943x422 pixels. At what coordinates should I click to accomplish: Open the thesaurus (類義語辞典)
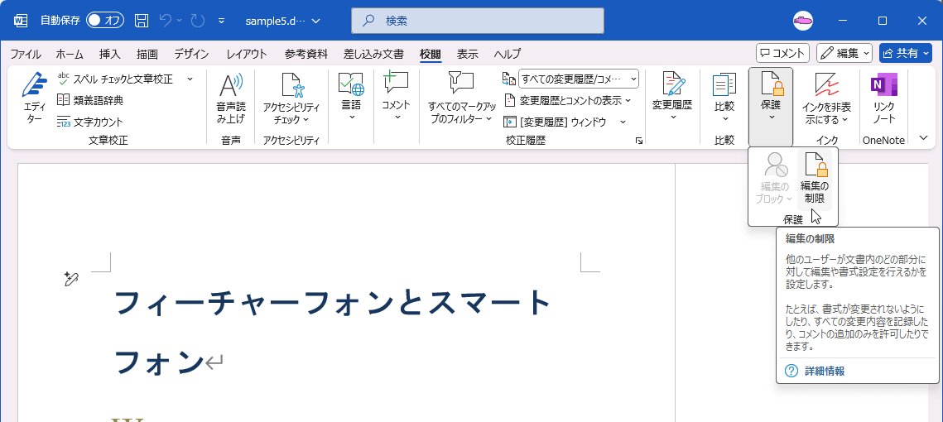90,100
